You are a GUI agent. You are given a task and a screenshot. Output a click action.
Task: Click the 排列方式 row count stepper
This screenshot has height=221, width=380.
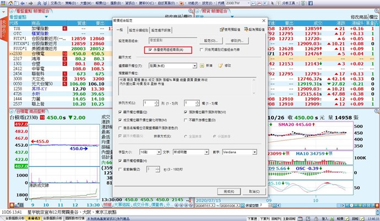point(156,102)
